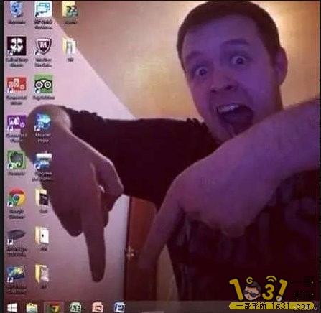The width and height of the screenshot is (321, 313).
Task: Open Excel from the taskbar
Action: click(75, 307)
